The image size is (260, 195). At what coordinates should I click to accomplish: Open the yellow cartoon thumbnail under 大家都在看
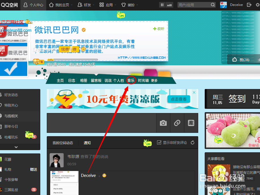point(219,173)
